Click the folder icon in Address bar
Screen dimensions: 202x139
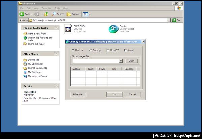click(x=31, y=20)
